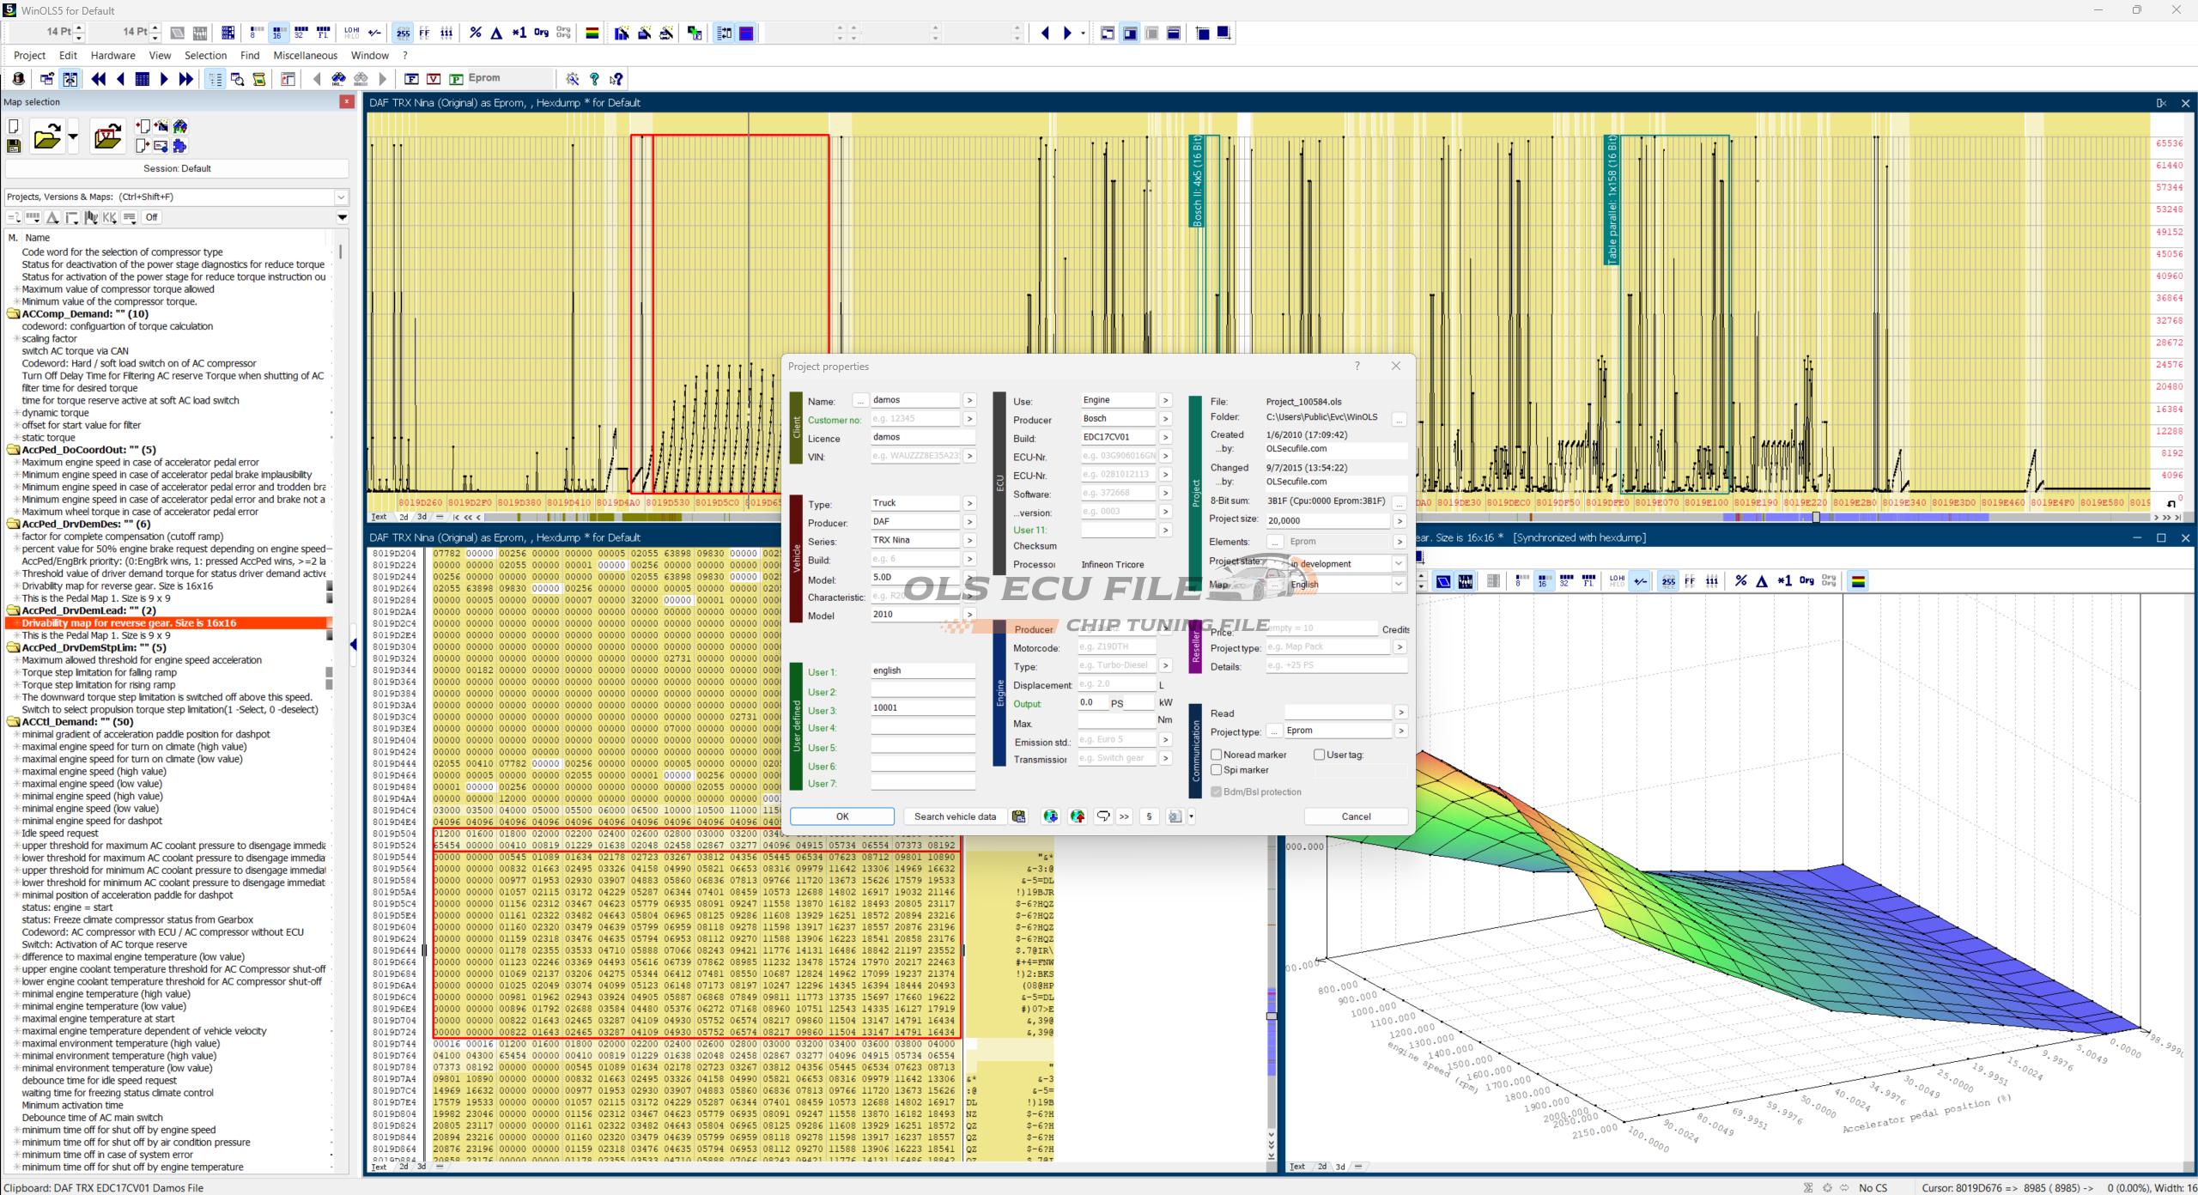Click the rainbow color scheme icon
The height and width of the screenshot is (1195, 2198).
coord(592,33)
